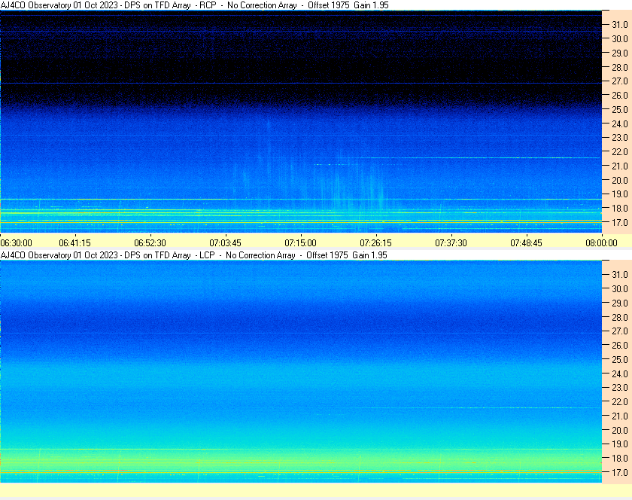Pick the 24.0 frequency label on LCP axis

click(x=620, y=373)
